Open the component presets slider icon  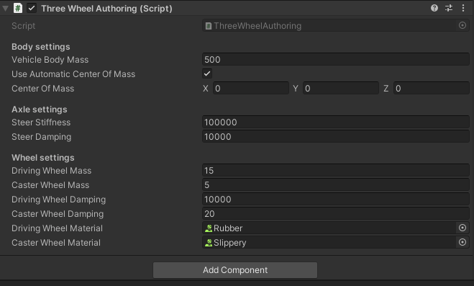(449, 8)
